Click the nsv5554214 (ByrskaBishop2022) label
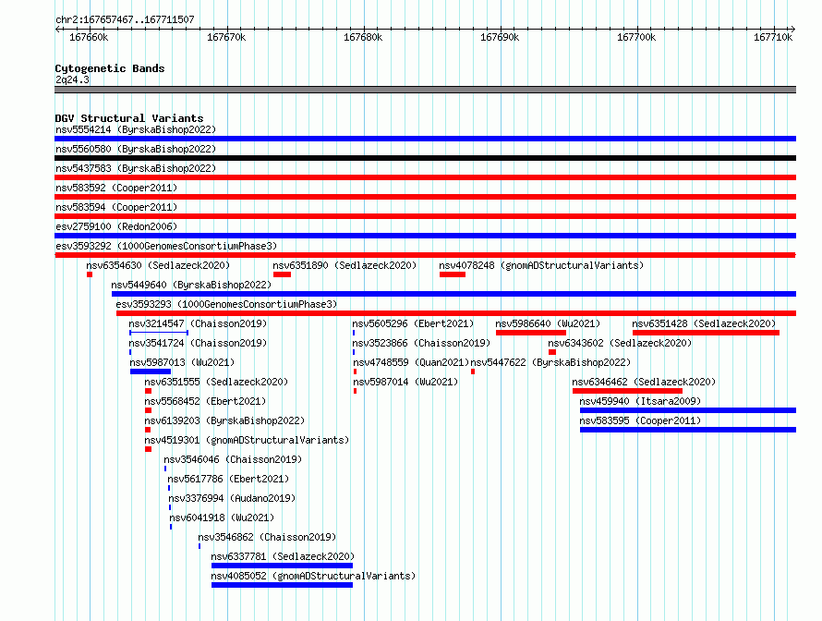Viewport: 822px width, 621px height. 136,129
